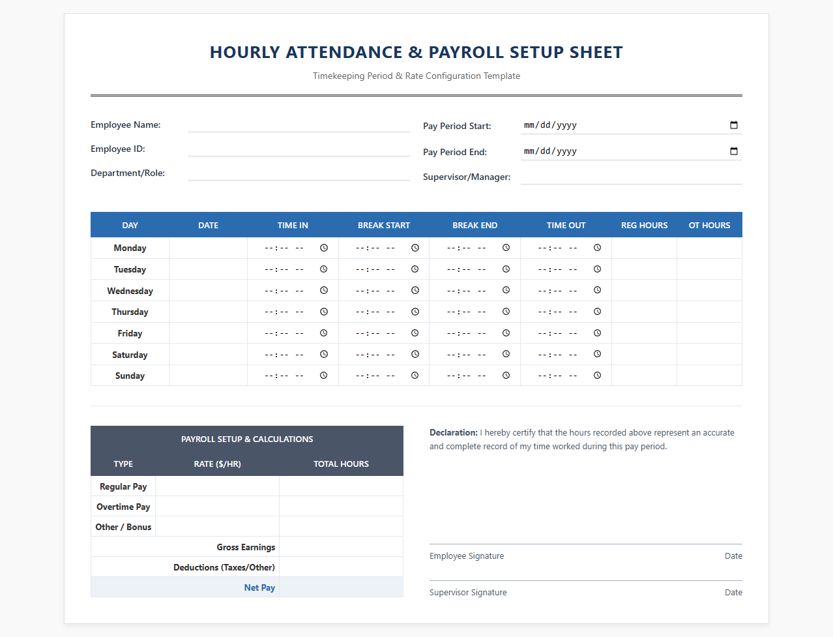Select the Regular Pay total hours field
This screenshot has height=637, width=833.
point(342,486)
